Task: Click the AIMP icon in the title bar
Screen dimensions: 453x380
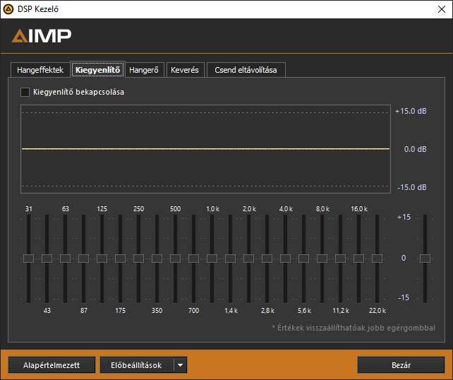Action: tap(8, 9)
